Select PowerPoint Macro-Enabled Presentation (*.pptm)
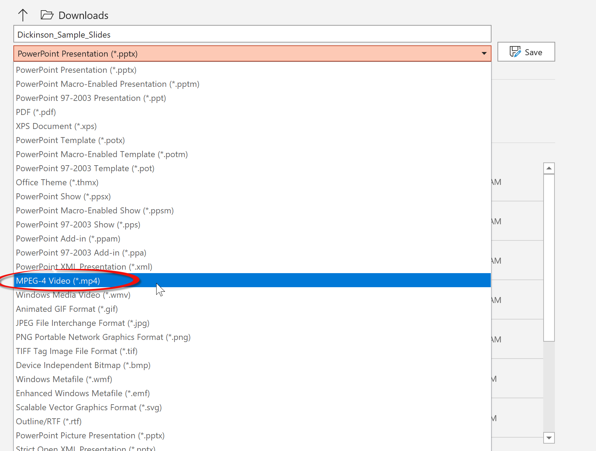The height and width of the screenshot is (451, 596). click(x=252, y=84)
